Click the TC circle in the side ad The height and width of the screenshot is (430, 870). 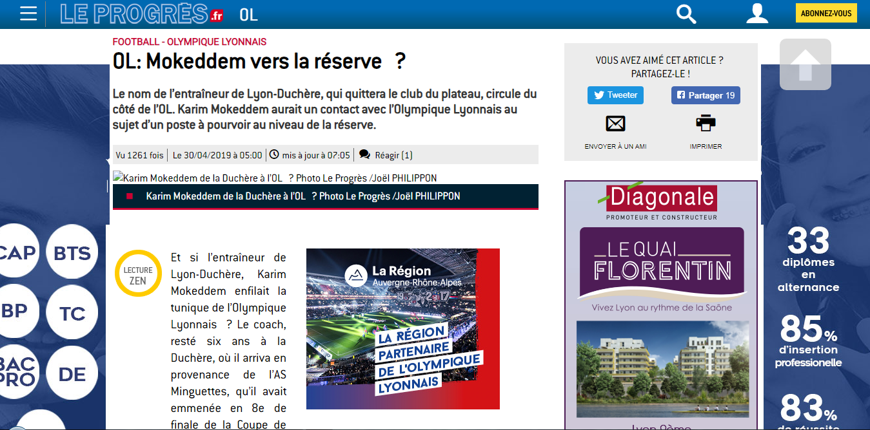pos(72,313)
